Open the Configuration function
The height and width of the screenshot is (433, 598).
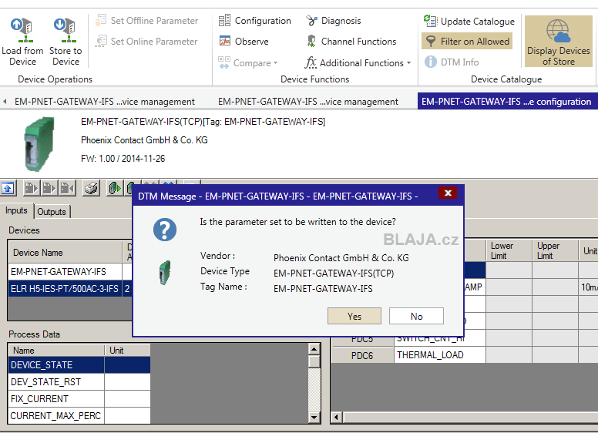click(x=255, y=21)
